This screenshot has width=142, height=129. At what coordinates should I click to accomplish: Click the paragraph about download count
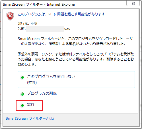pyautogui.click(x=75, y=41)
